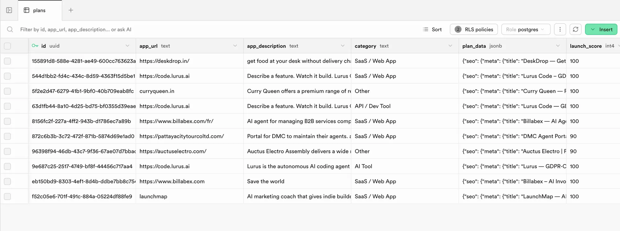
Task: Select pattayacitytourcoltd row checkbox
Action: click(7, 136)
